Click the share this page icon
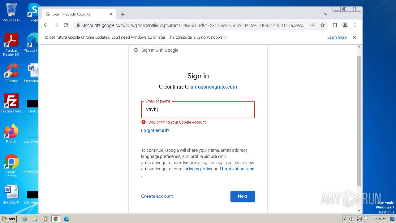This screenshot has width=396, height=223. [x=313, y=25]
